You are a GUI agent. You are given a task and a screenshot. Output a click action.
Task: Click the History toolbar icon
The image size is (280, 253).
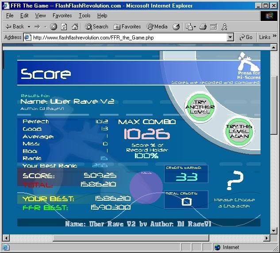pos(176,27)
